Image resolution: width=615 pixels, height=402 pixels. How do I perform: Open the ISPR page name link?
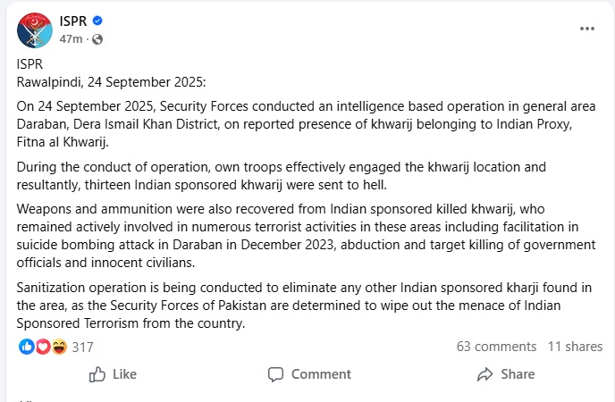[73, 21]
